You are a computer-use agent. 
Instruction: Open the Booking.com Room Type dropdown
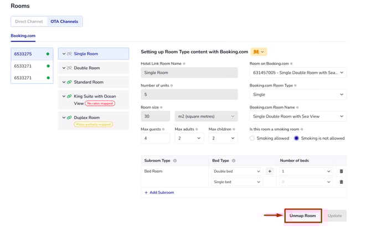(298, 95)
